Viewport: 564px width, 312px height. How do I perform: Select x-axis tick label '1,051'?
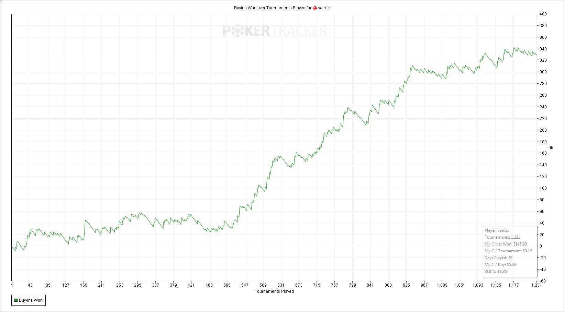(x=460, y=285)
